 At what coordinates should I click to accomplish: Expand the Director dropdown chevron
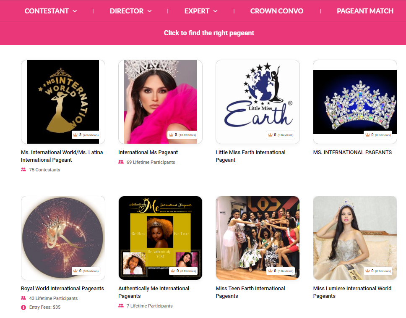pyautogui.click(x=150, y=11)
